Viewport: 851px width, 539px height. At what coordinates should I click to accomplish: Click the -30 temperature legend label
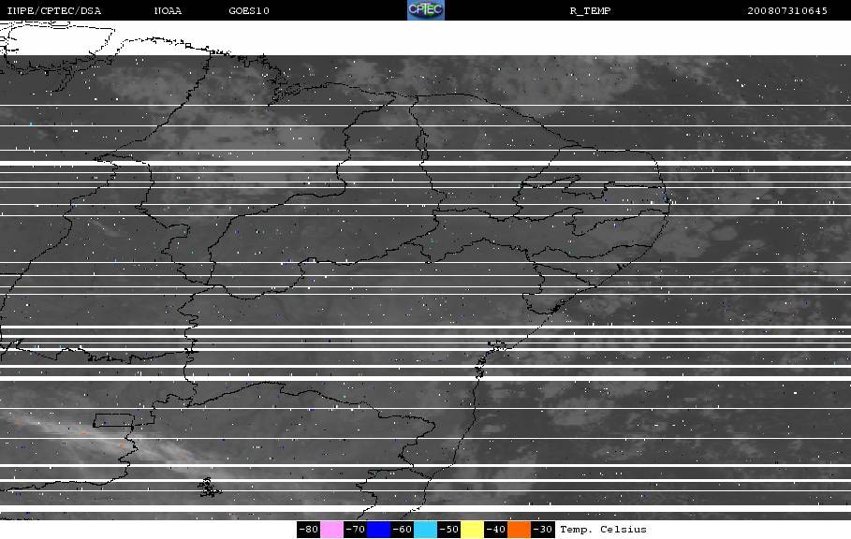pos(543,530)
